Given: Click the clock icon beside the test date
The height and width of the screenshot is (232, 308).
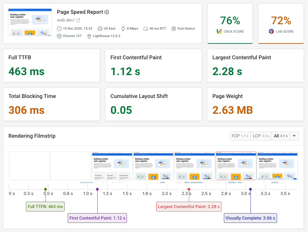Looking at the screenshot, I should 59,28.
